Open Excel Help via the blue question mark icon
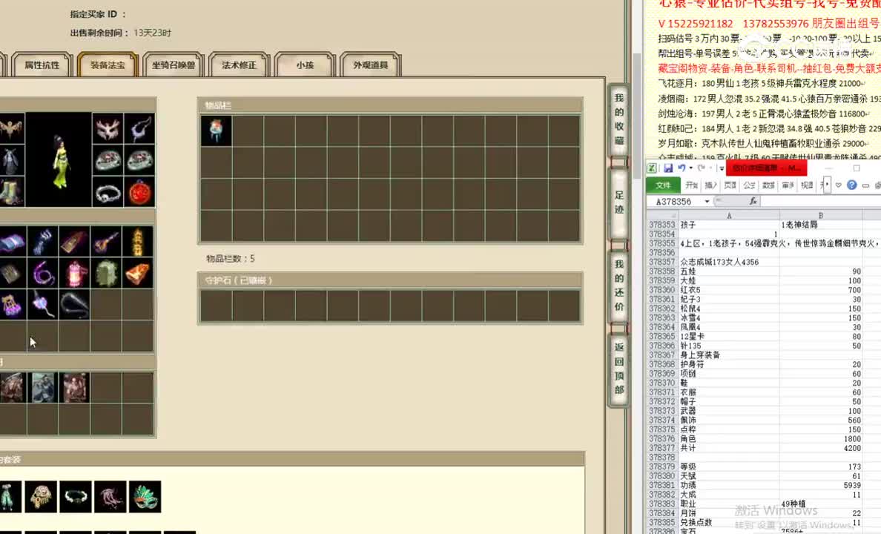881x534 pixels. pyautogui.click(x=851, y=185)
